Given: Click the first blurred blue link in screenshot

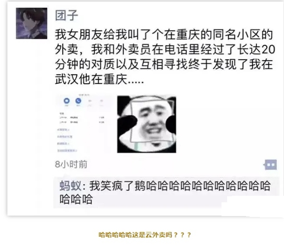Looking at the screenshot, I should (x=63, y=130).
